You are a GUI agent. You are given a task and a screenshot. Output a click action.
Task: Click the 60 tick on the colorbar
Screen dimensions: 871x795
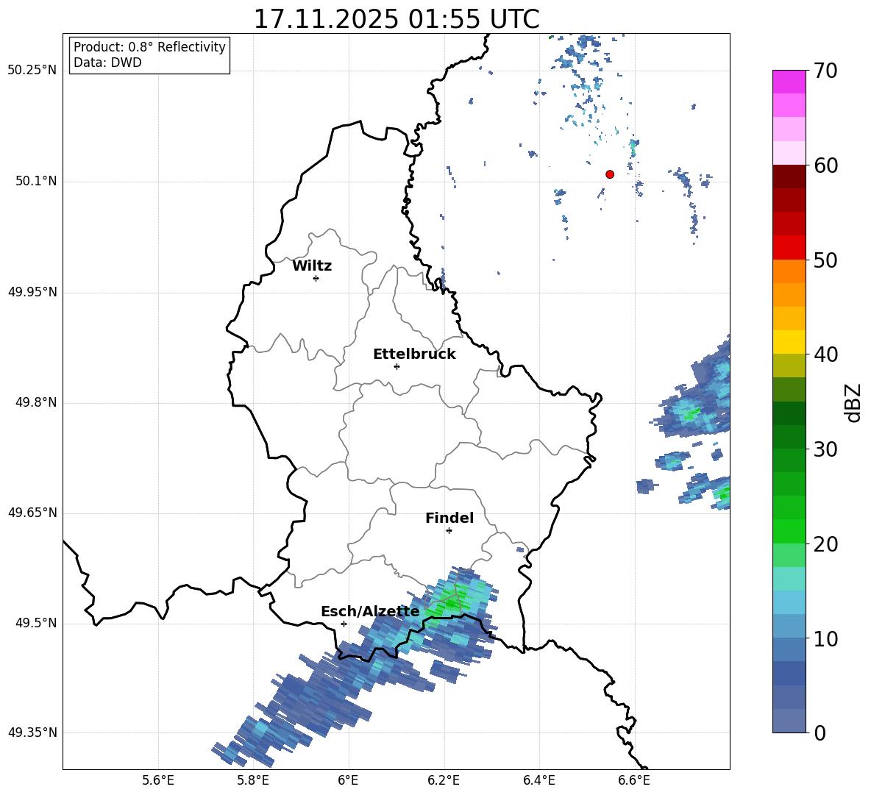825,165
